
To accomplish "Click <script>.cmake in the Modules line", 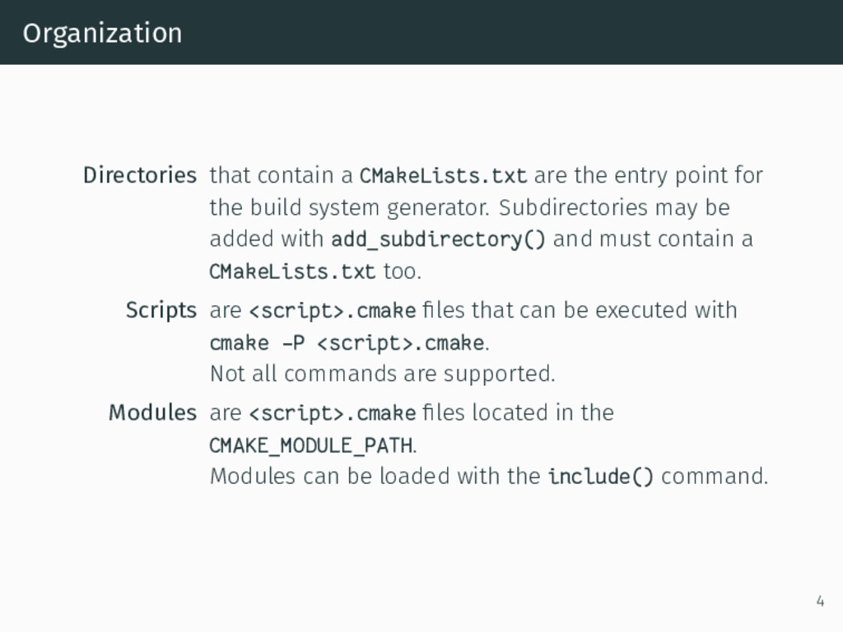I will 333,413.
